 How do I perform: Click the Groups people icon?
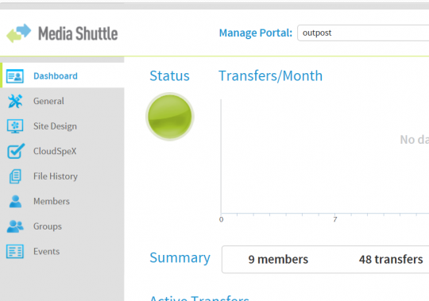[x=15, y=226]
